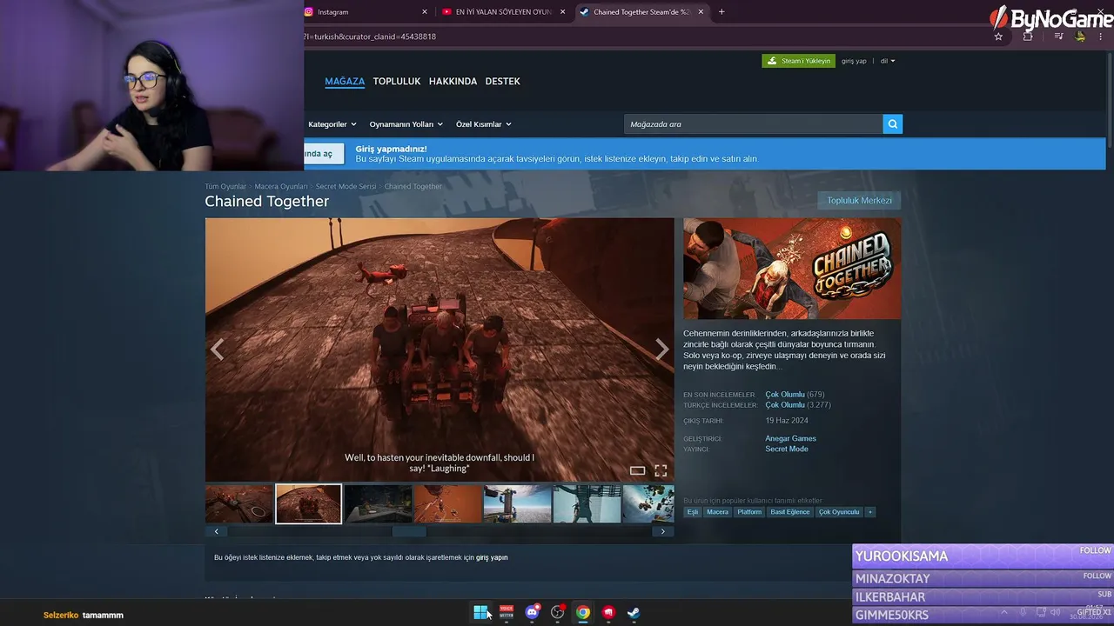Open the recent reviews Çok Olumlu (679) link
1114x626 pixels.
pyautogui.click(x=795, y=395)
